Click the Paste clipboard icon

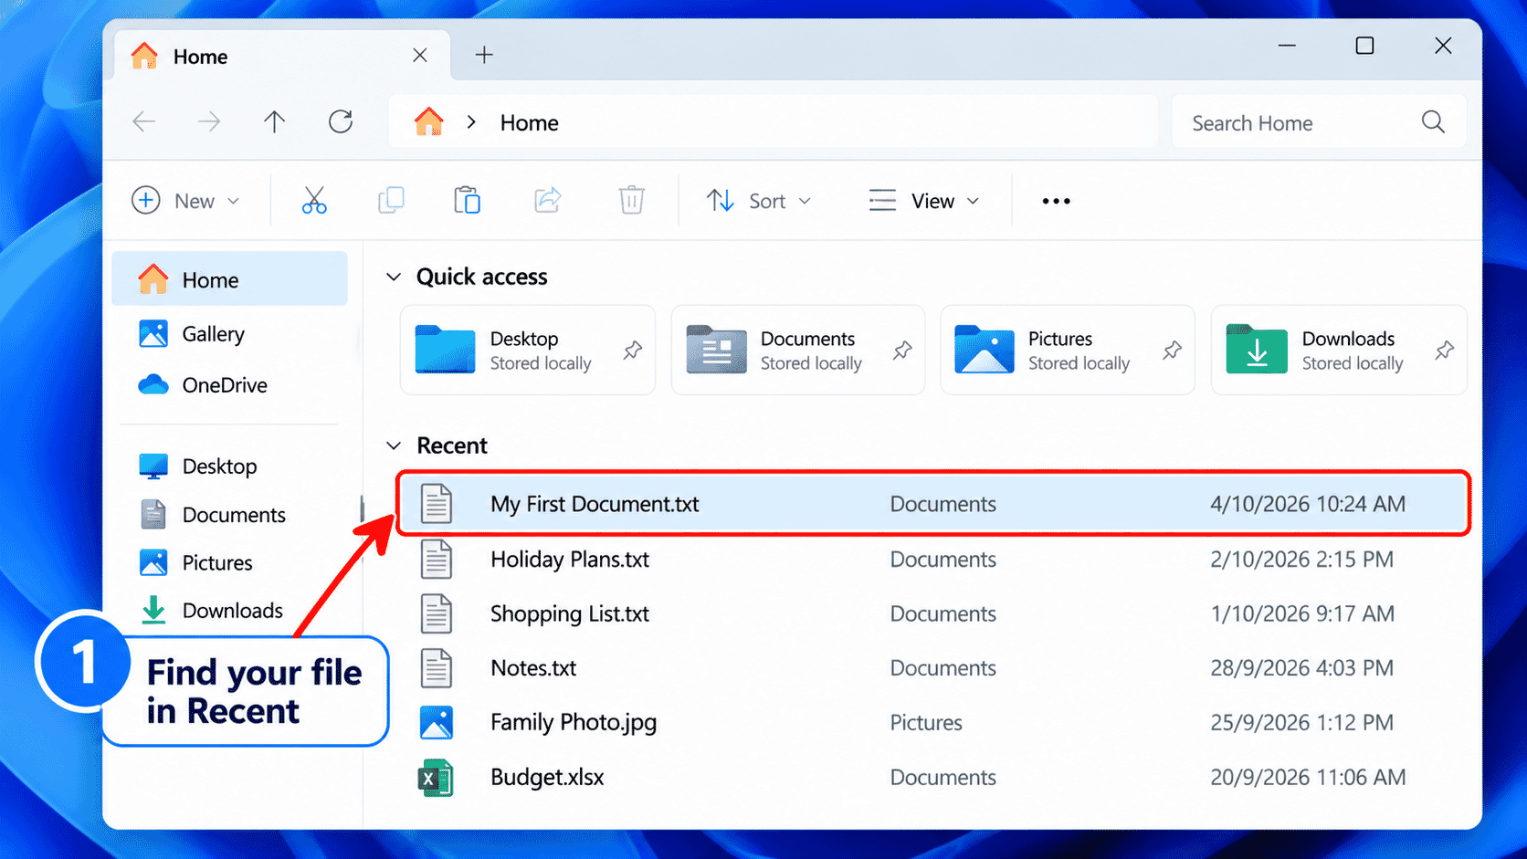467,200
